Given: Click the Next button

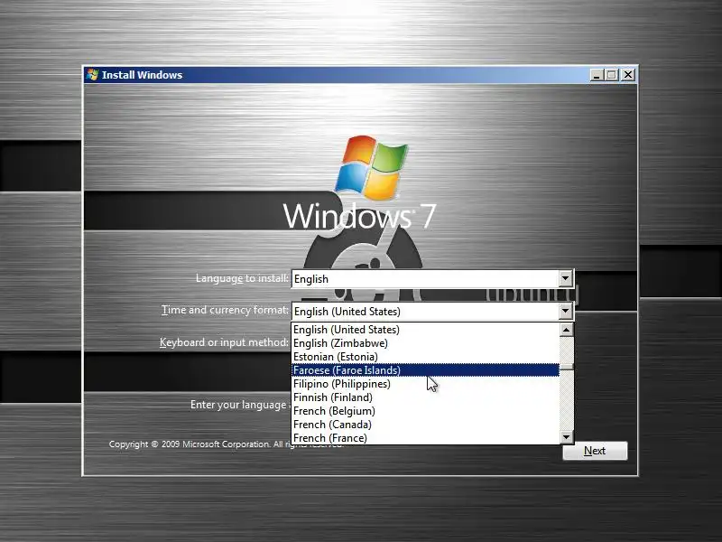Looking at the screenshot, I should tap(595, 451).
